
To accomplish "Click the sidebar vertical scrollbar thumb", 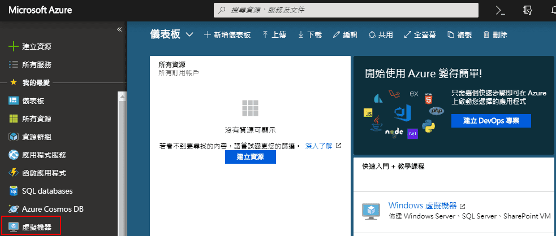I will 122,168.
